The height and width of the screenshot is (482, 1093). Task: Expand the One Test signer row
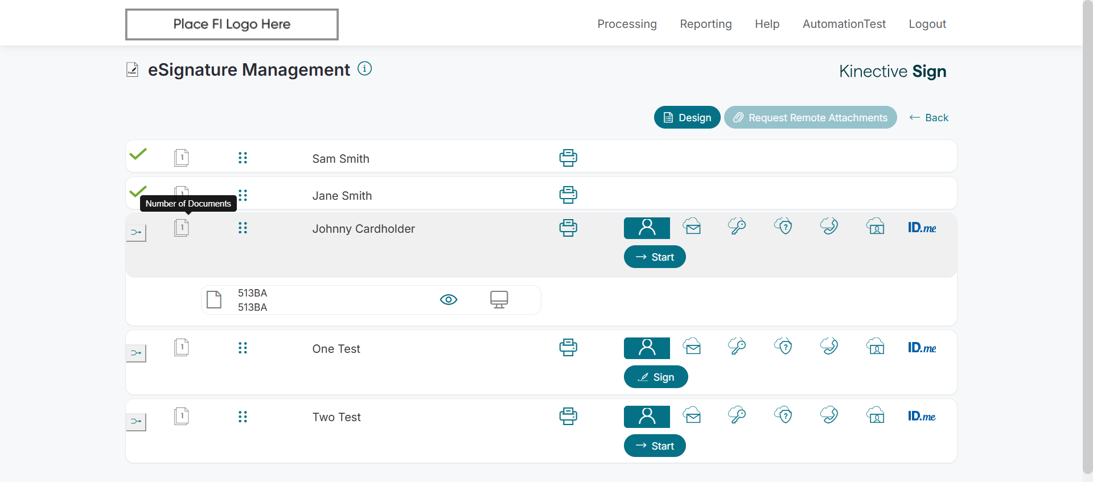(x=136, y=353)
